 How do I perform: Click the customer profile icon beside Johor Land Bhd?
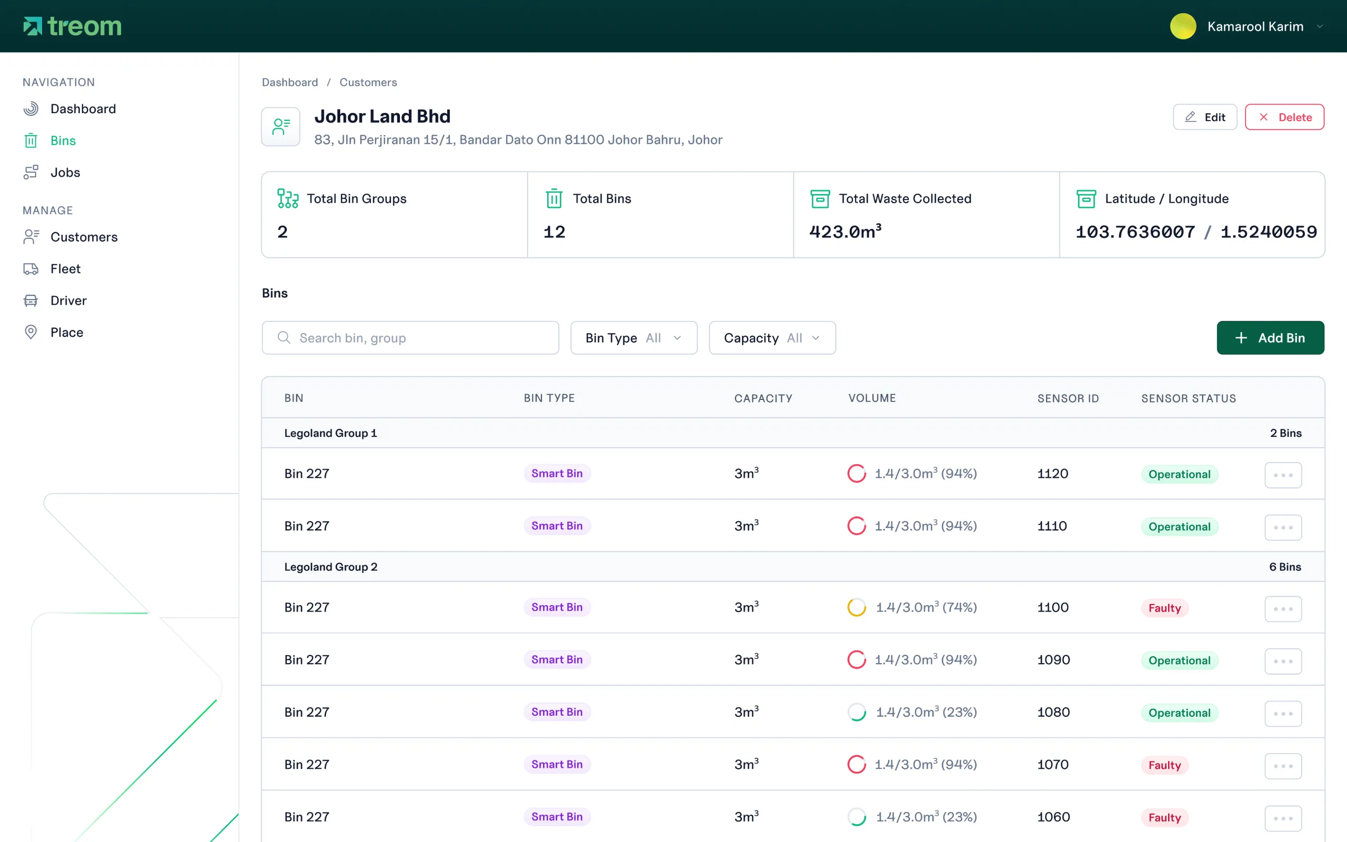point(280,126)
